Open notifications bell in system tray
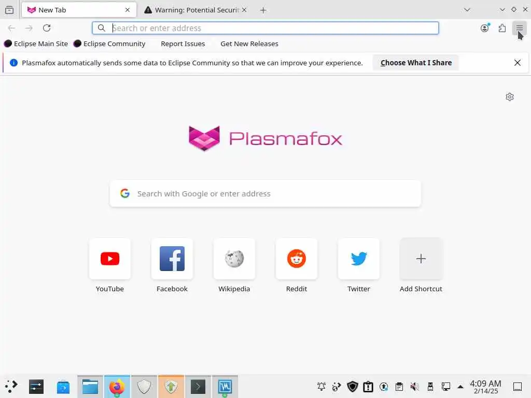Viewport: 531px width, 398px height. [322, 387]
